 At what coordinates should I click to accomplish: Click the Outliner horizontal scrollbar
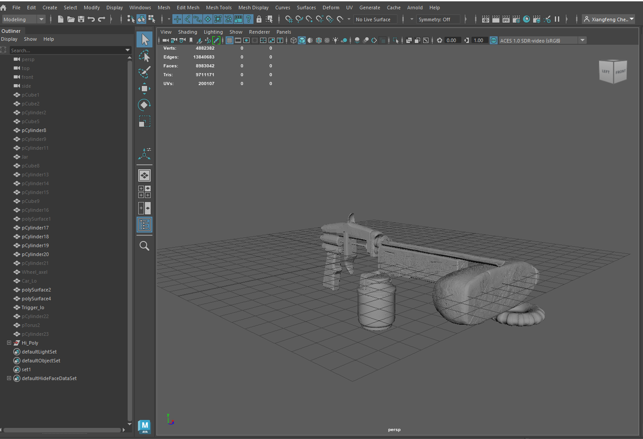point(62,430)
